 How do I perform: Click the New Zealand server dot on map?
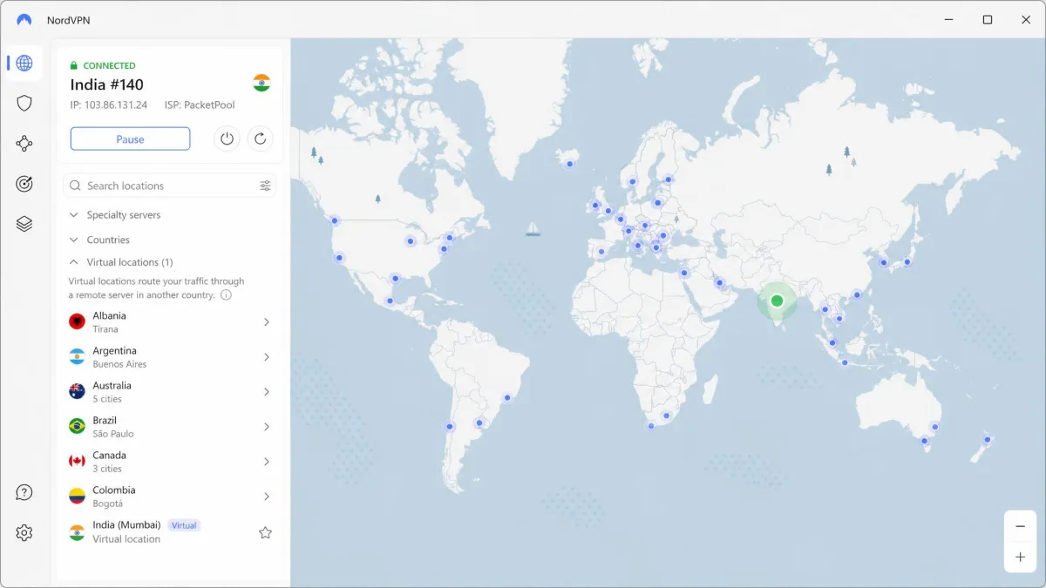tap(987, 439)
